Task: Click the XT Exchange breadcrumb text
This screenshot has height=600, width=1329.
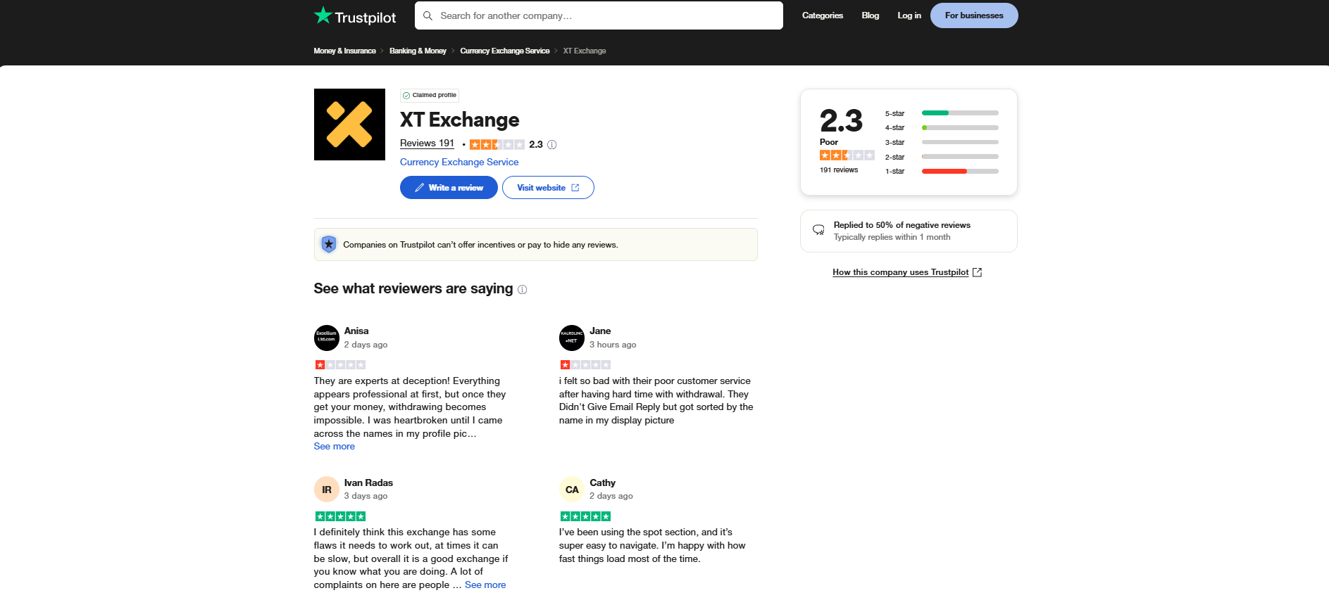Action: (x=584, y=51)
